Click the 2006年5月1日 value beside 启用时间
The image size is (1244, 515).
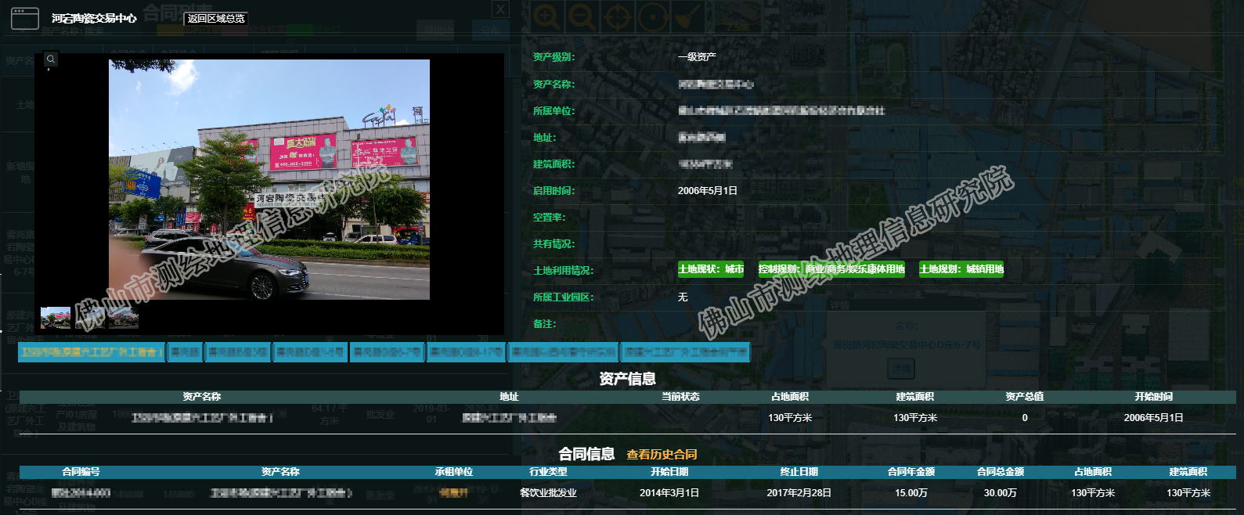click(708, 191)
